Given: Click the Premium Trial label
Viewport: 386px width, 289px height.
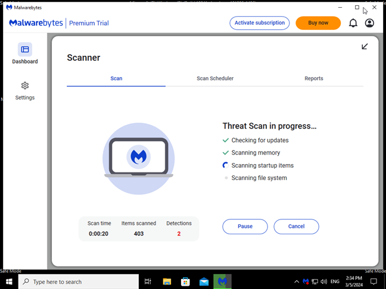Looking at the screenshot, I should tap(89, 23).
